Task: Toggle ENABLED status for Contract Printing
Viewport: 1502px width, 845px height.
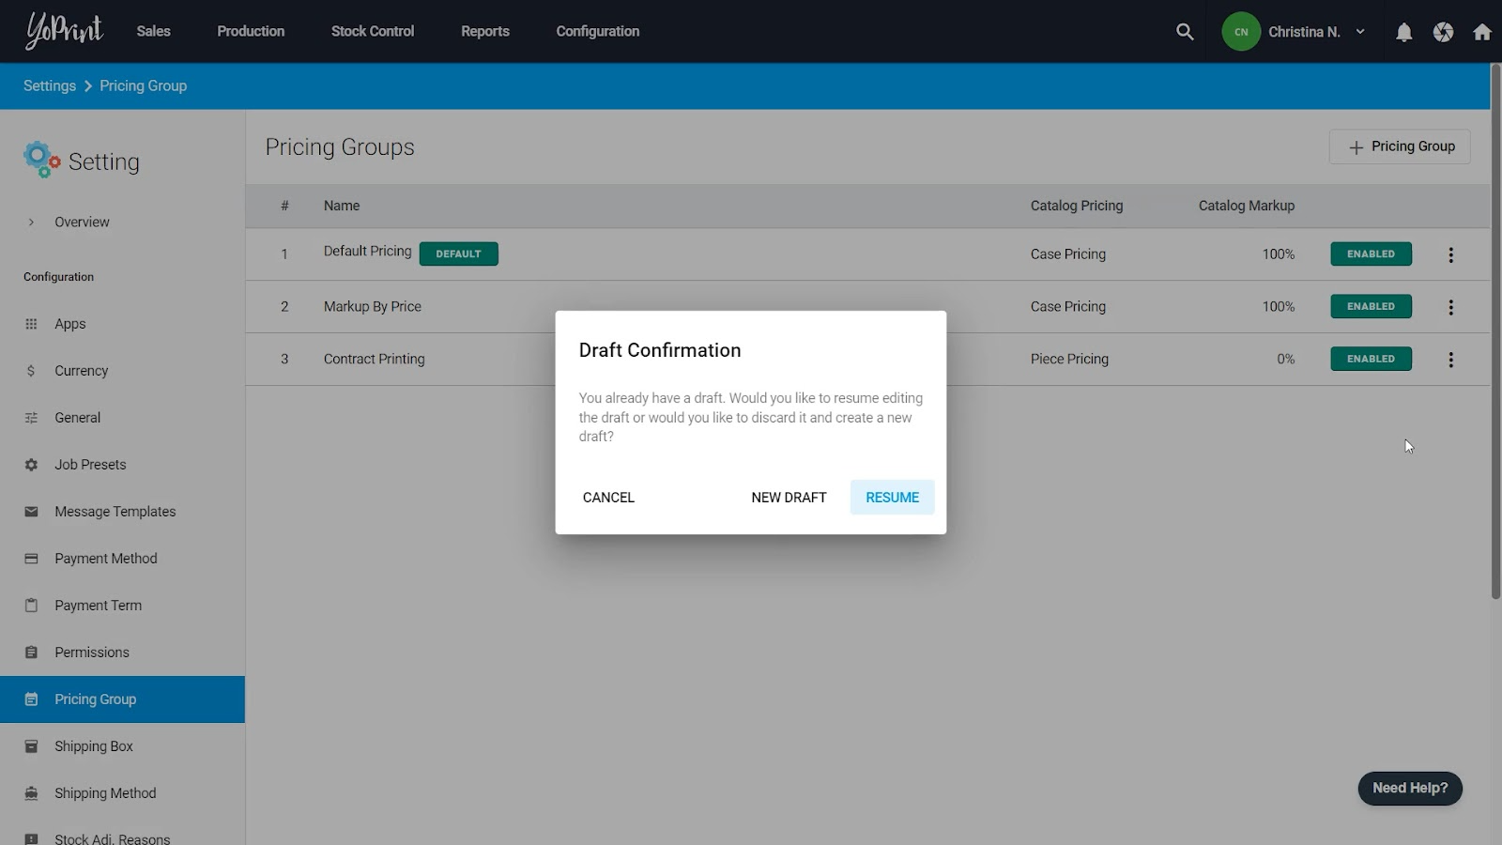Action: [1371, 360]
